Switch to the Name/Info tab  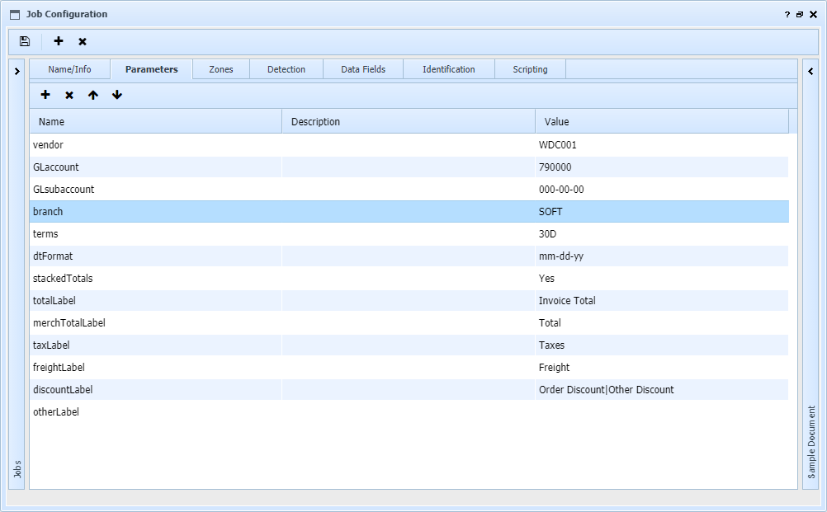[x=69, y=69]
